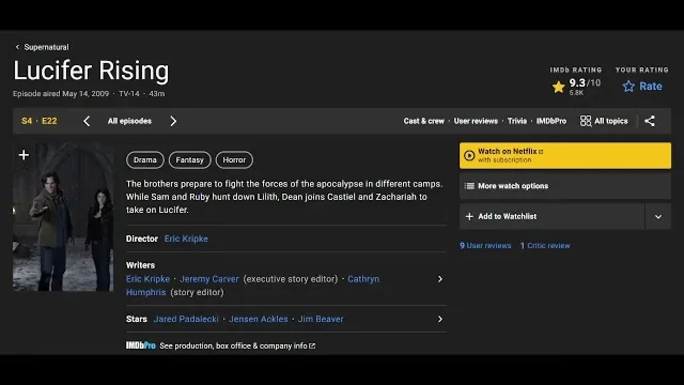Open Jeremy Carver's page
The width and height of the screenshot is (684, 385).
pyautogui.click(x=209, y=279)
